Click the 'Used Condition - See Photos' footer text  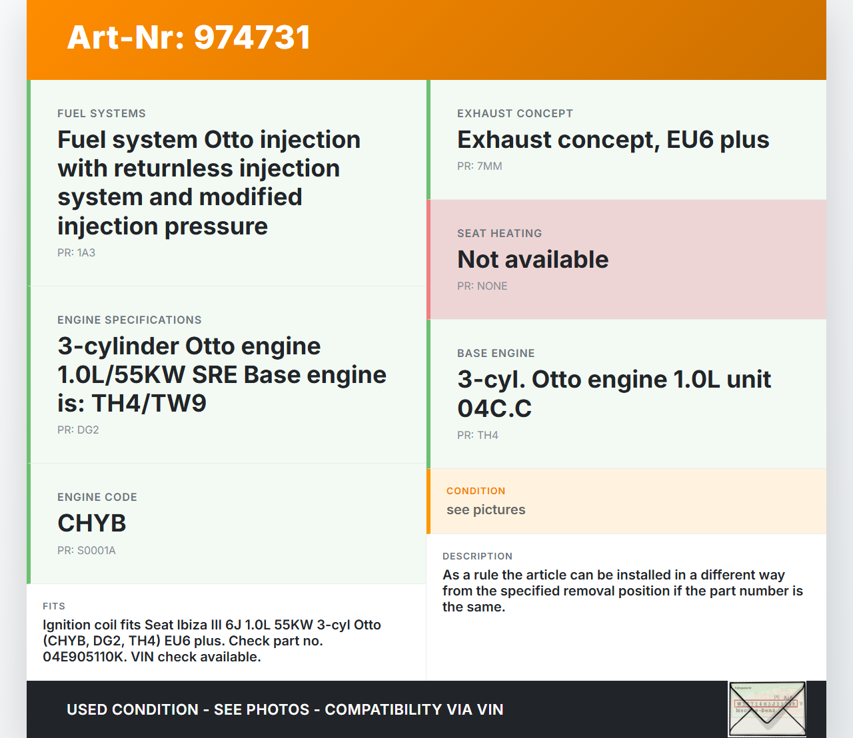[x=285, y=710]
